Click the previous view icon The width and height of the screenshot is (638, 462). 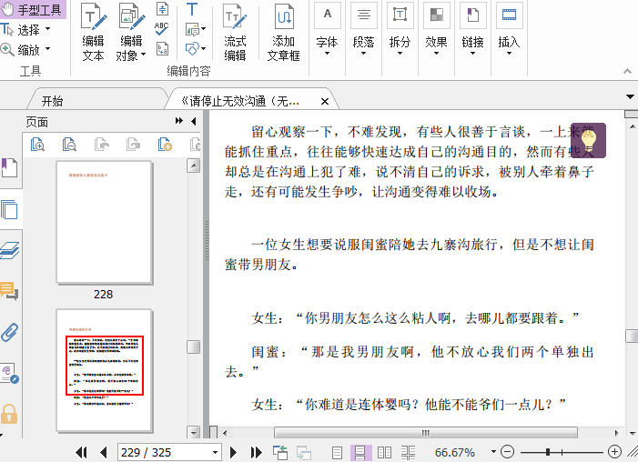[x=280, y=452]
